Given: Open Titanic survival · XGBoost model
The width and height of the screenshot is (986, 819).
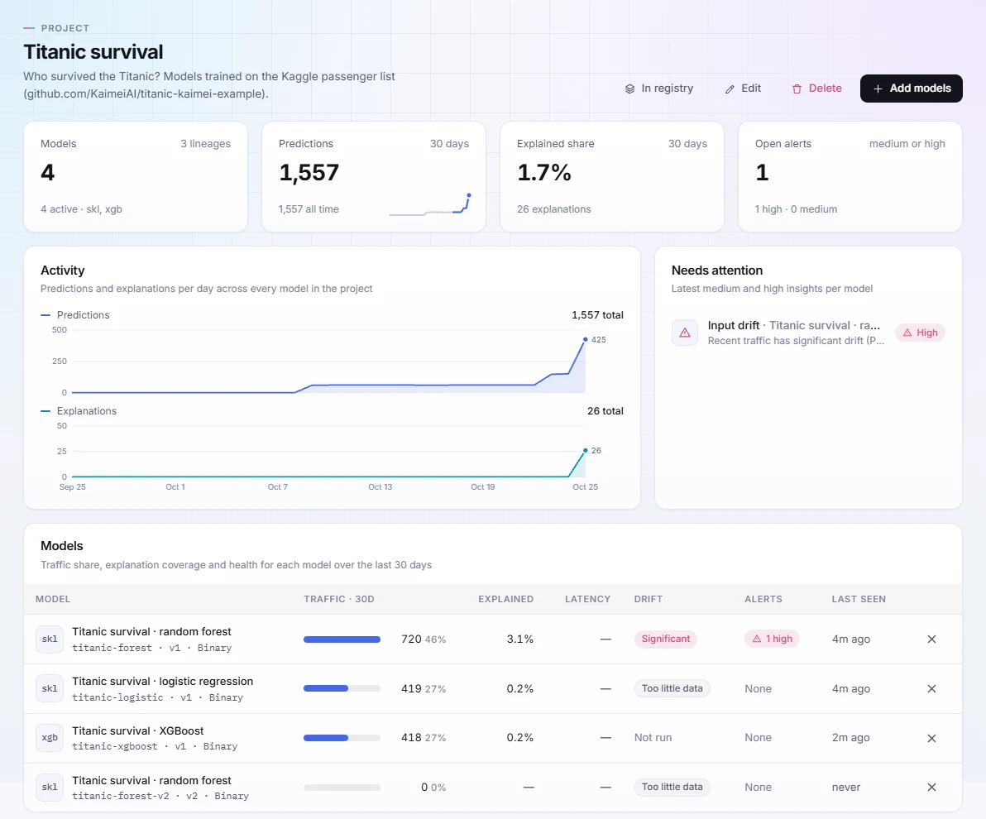Looking at the screenshot, I should 137,731.
